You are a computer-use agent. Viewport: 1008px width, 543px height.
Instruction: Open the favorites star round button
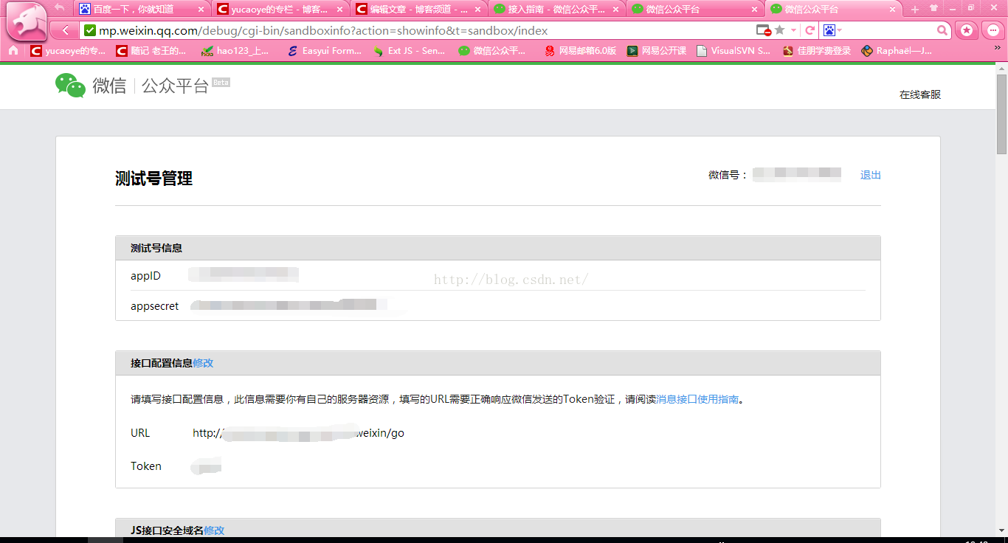tap(967, 30)
